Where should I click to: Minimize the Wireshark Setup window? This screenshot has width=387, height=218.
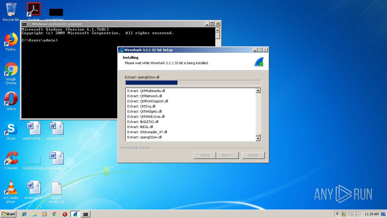pyautogui.click(x=255, y=50)
